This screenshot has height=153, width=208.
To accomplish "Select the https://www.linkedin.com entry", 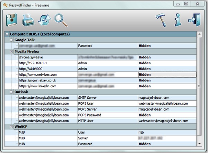I will tap(48, 86).
